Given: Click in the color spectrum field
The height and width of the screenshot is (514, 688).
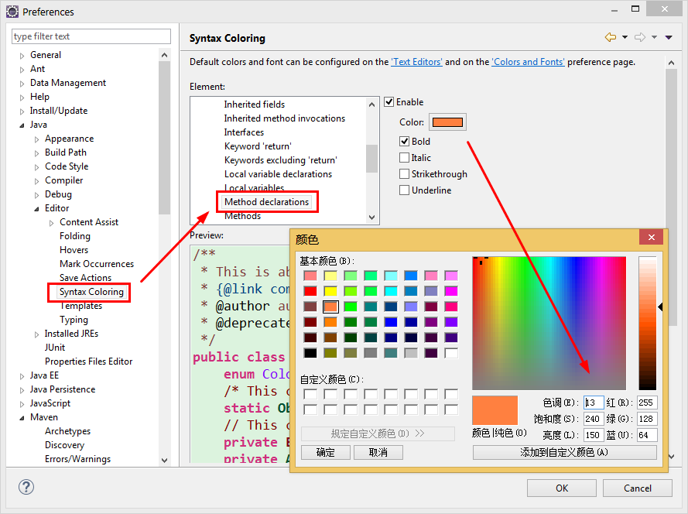Looking at the screenshot, I should coord(549,323).
